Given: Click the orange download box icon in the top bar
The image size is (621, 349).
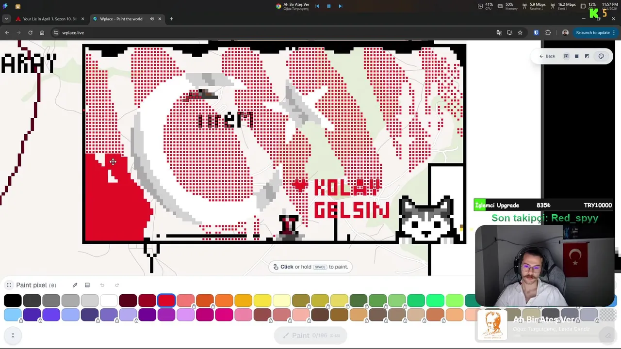Looking at the screenshot, I should [x=18, y=6].
